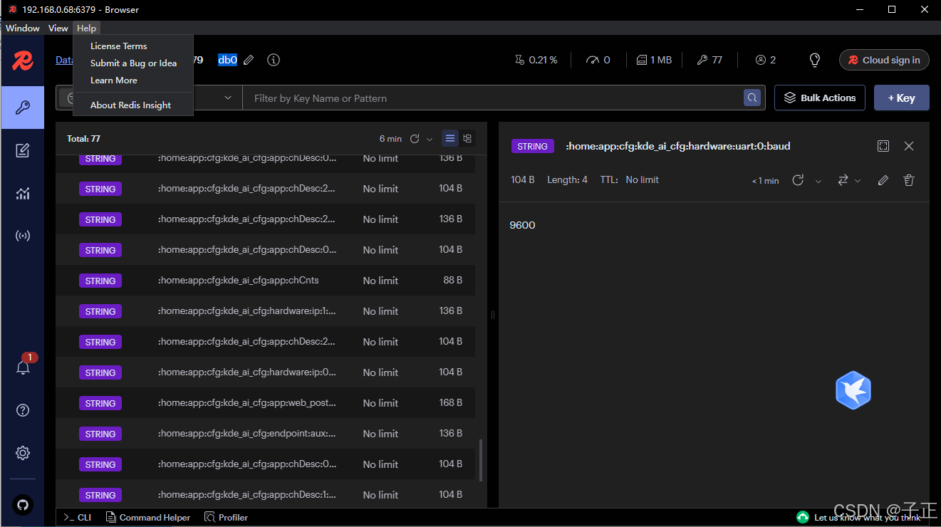Image resolution: width=941 pixels, height=527 pixels.
Task: Click the key list vertical scrollbar
Action: click(481, 460)
